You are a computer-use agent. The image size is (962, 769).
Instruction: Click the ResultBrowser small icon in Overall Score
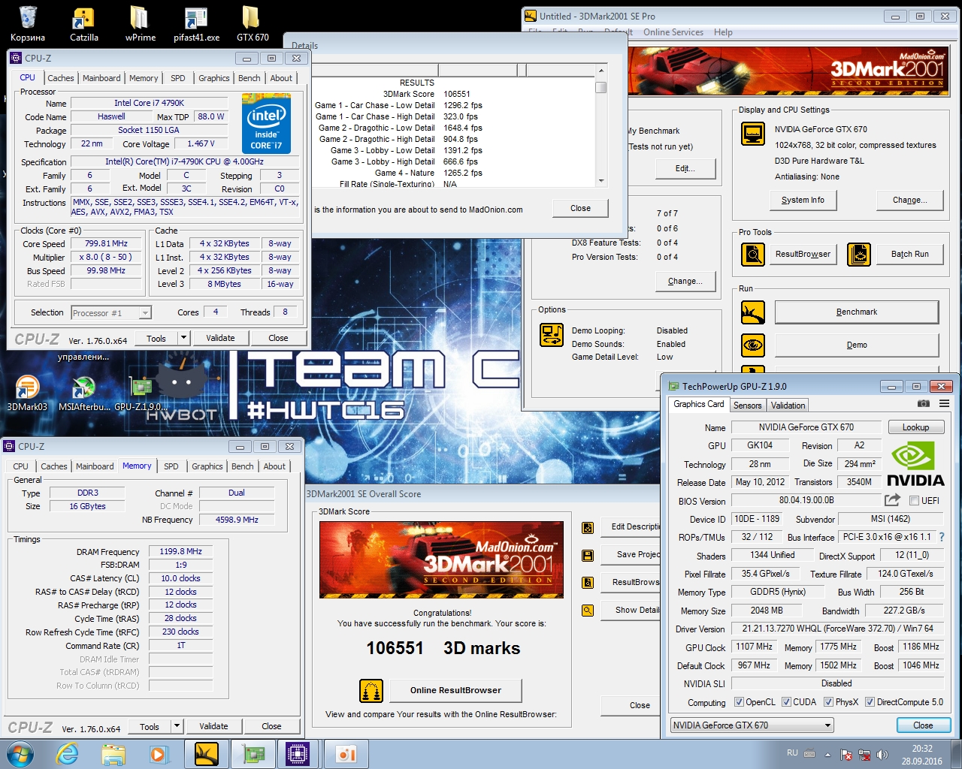[x=588, y=583]
